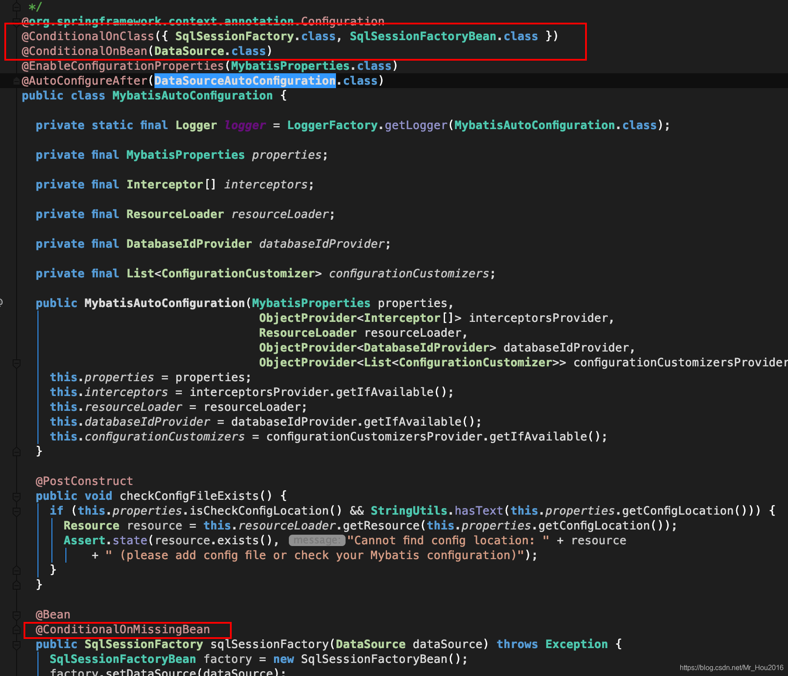This screenshot has width=788, height=676.
Task: Click the Logger type in field declaration
Action: pos(196,125)
